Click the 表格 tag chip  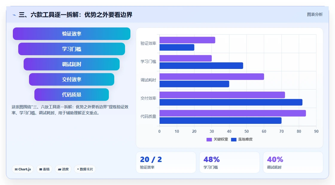pyautogui.click(x=44, y=169)
